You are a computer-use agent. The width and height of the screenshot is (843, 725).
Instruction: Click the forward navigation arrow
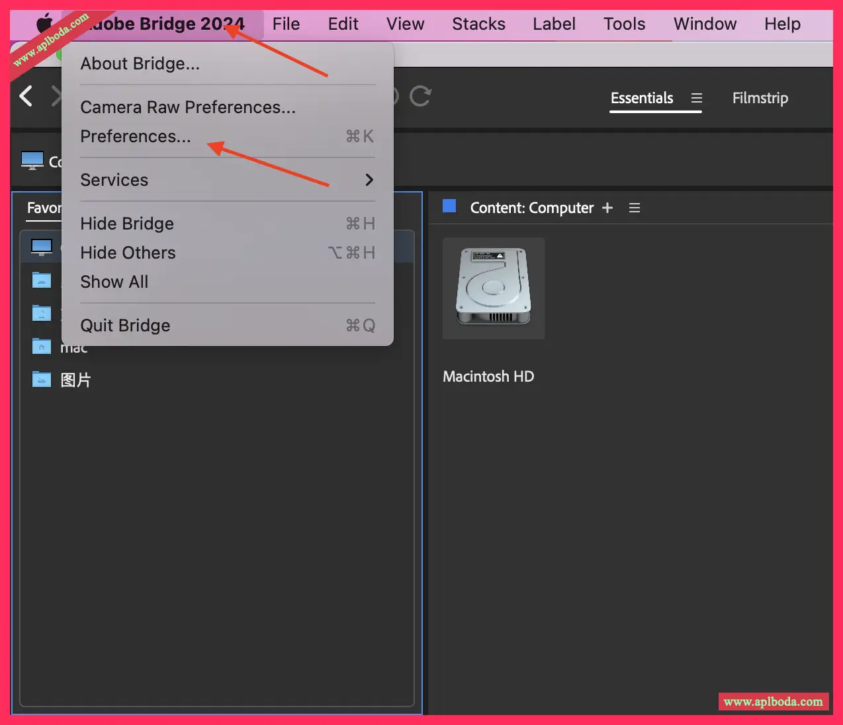tap(58, 97)
